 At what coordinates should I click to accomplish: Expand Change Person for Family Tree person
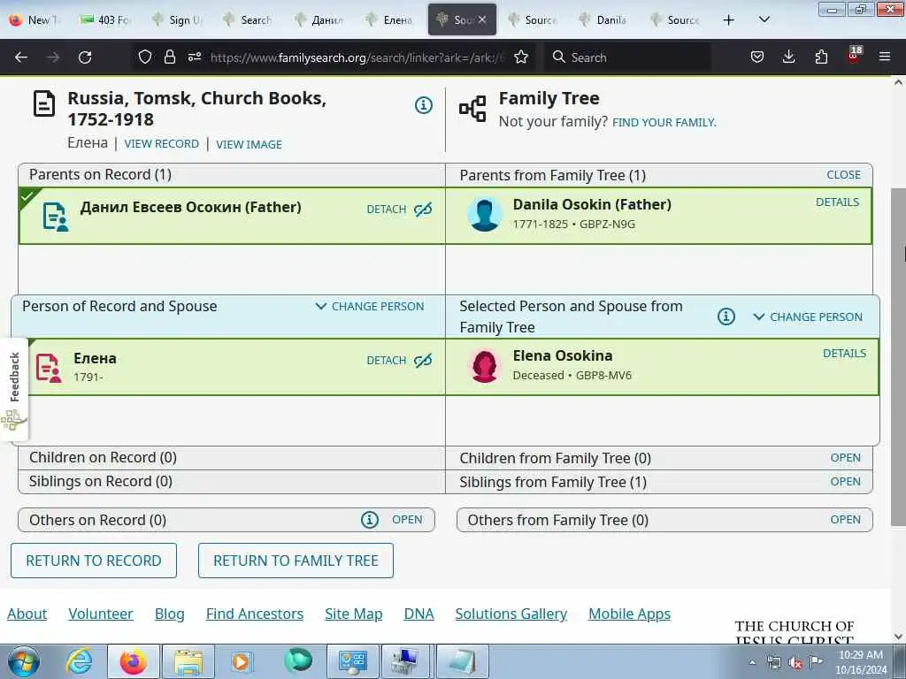[x=808, y=317]
